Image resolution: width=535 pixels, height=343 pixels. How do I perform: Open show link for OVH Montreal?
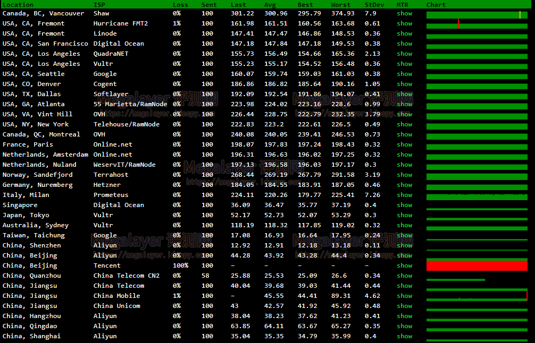[404, 134]
